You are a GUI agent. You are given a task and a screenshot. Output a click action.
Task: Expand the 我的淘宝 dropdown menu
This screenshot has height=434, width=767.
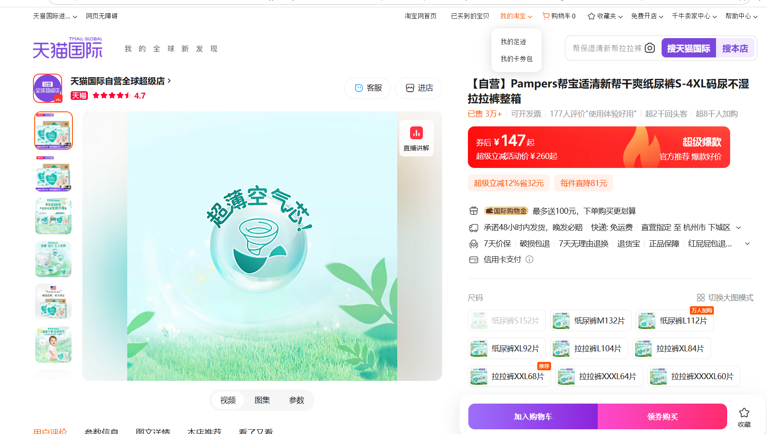[516, 16]
